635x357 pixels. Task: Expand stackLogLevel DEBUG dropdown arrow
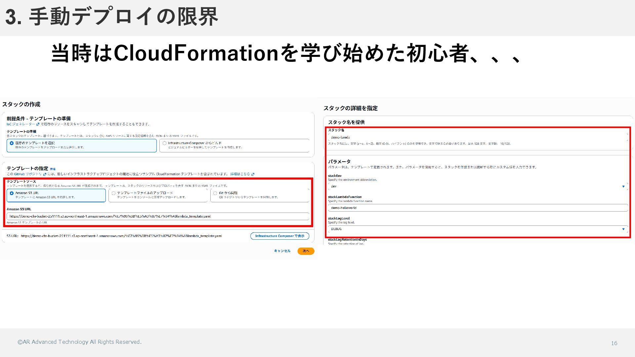pyautogui.click(x=623, y=229)
